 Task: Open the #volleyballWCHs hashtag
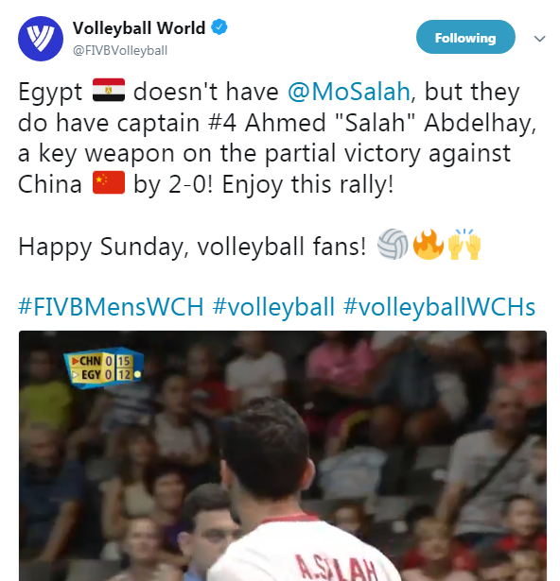click(439, 307)
